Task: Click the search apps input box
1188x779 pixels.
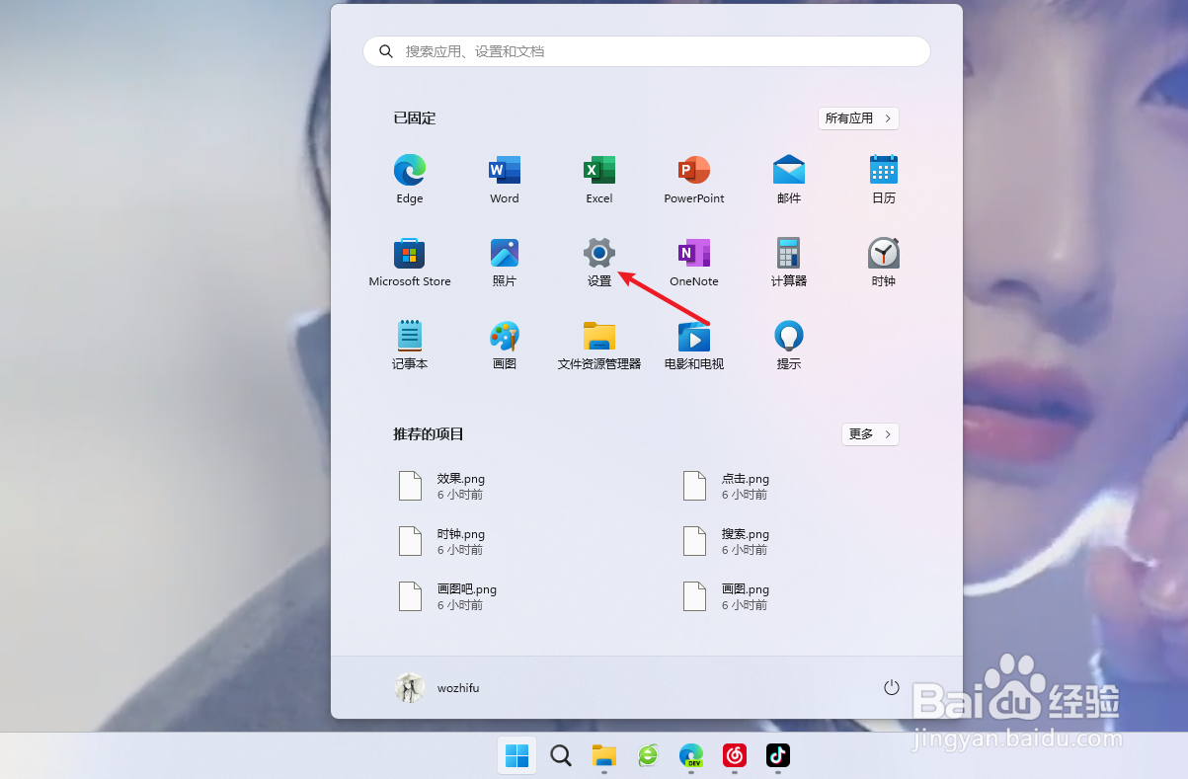Action: pos(647,51)
